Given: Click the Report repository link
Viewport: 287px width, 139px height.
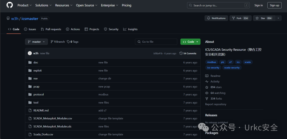Looking at the screenshot, I should pyautogui.click(x=216, y=104).
